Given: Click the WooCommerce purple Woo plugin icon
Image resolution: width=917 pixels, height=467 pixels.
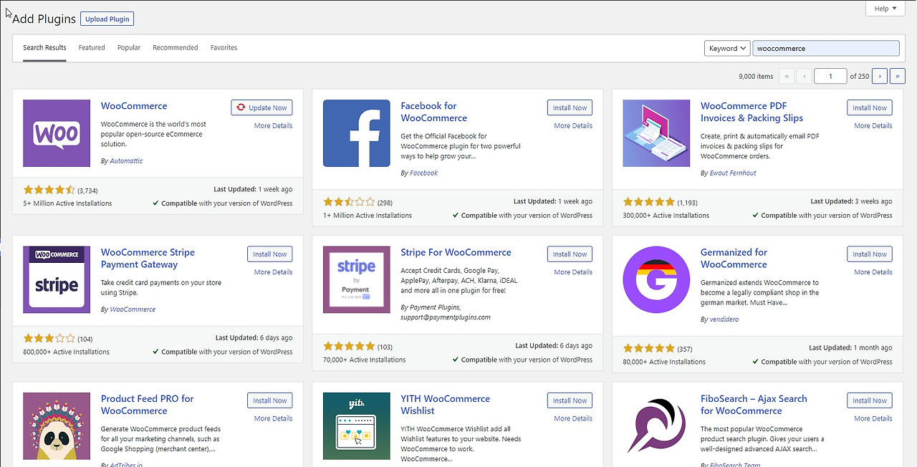Looking at the screenshot, I should click(57, 133).
